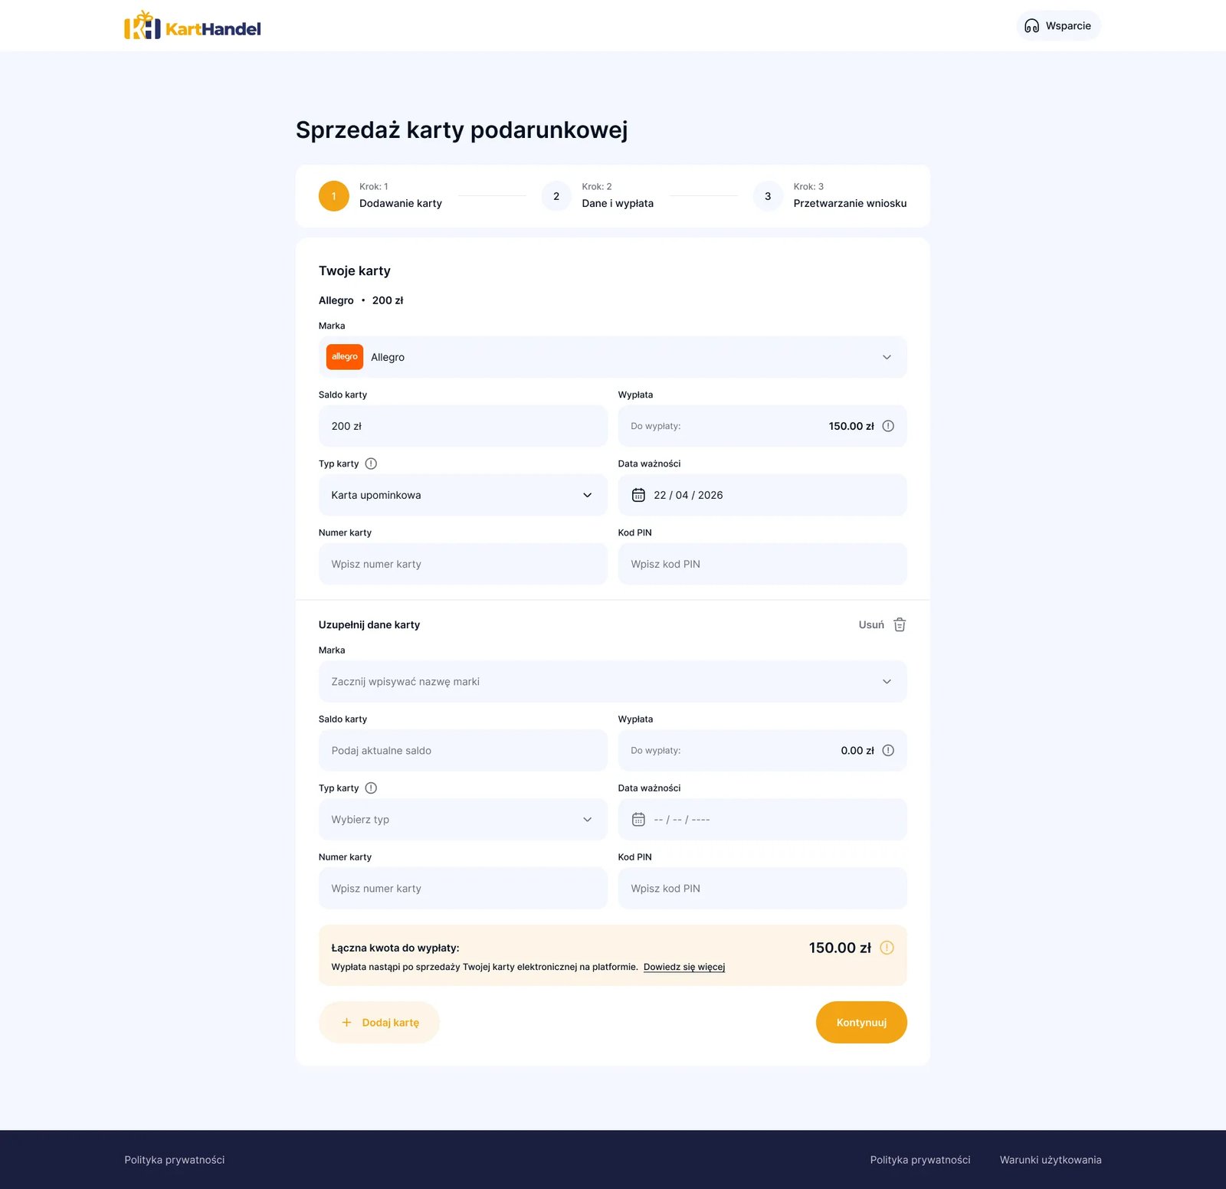The image size is (1226, 1189).
Task: Focus first card's Wpisz numer karty field
Action: [x=463, y=564]
